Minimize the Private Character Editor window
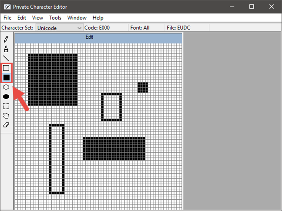Image resolution: width=282 pixels, height=211 pixels. 232,7
